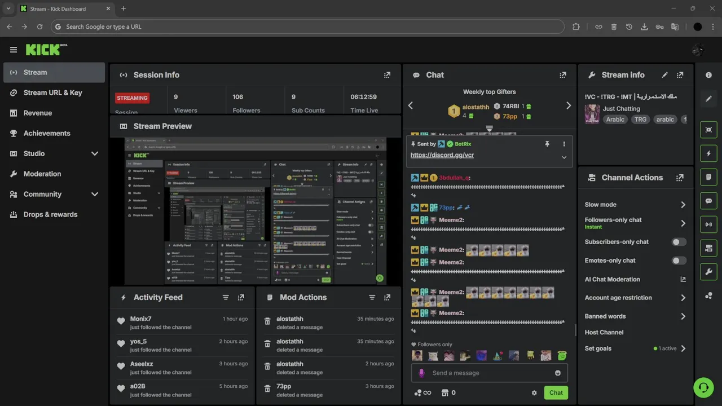Image resolution: width=722 pixels, height=406 pixels.
Task: Pop out the Session Info panel
Action: 387,74
